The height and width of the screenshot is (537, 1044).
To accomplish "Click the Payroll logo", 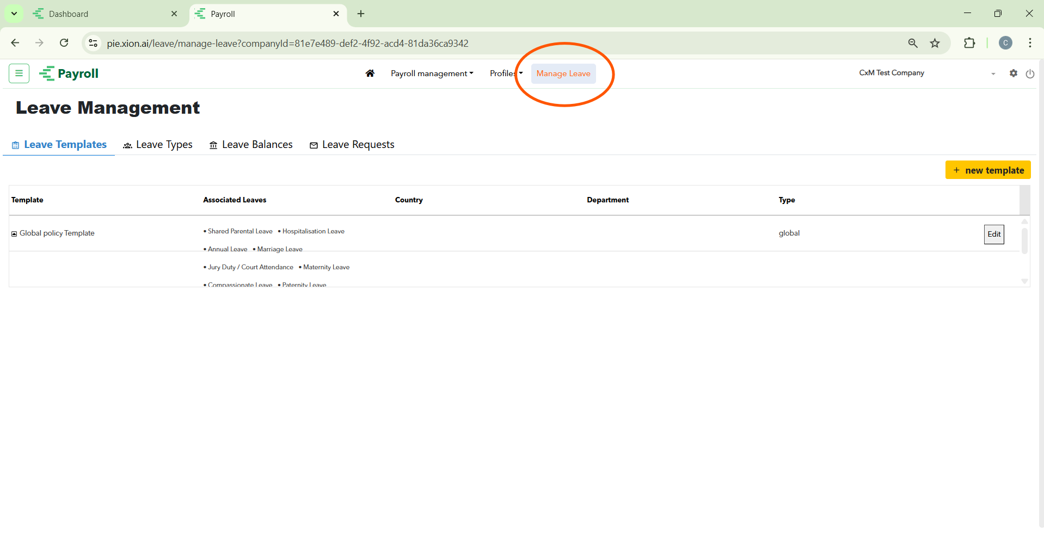I will point(69,73).
